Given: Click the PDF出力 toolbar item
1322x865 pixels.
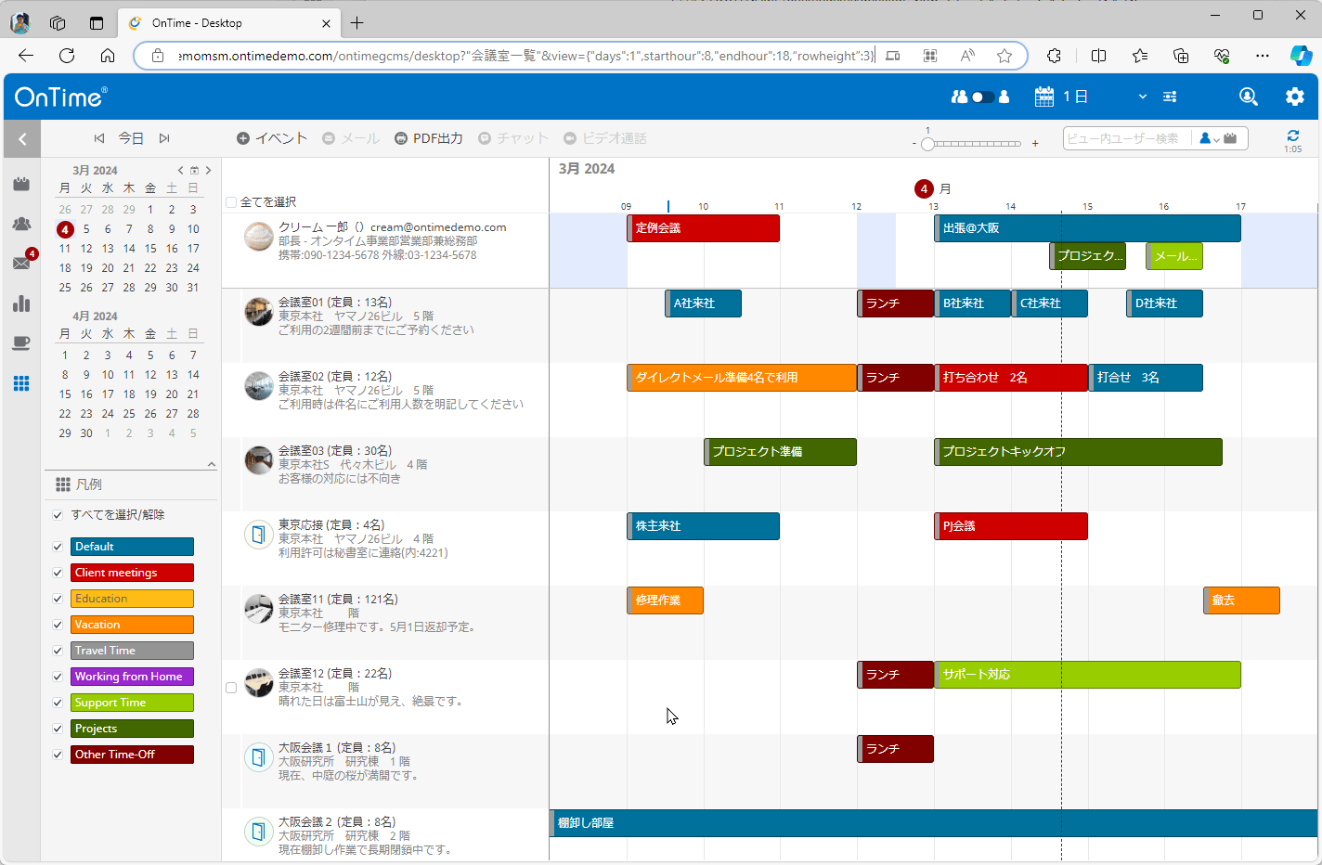Looking at the screenshot, I should click(428, 138).
